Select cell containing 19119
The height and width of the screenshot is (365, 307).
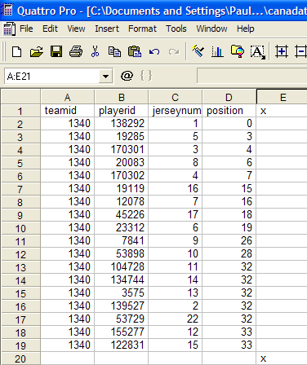[x=122, y=189]
